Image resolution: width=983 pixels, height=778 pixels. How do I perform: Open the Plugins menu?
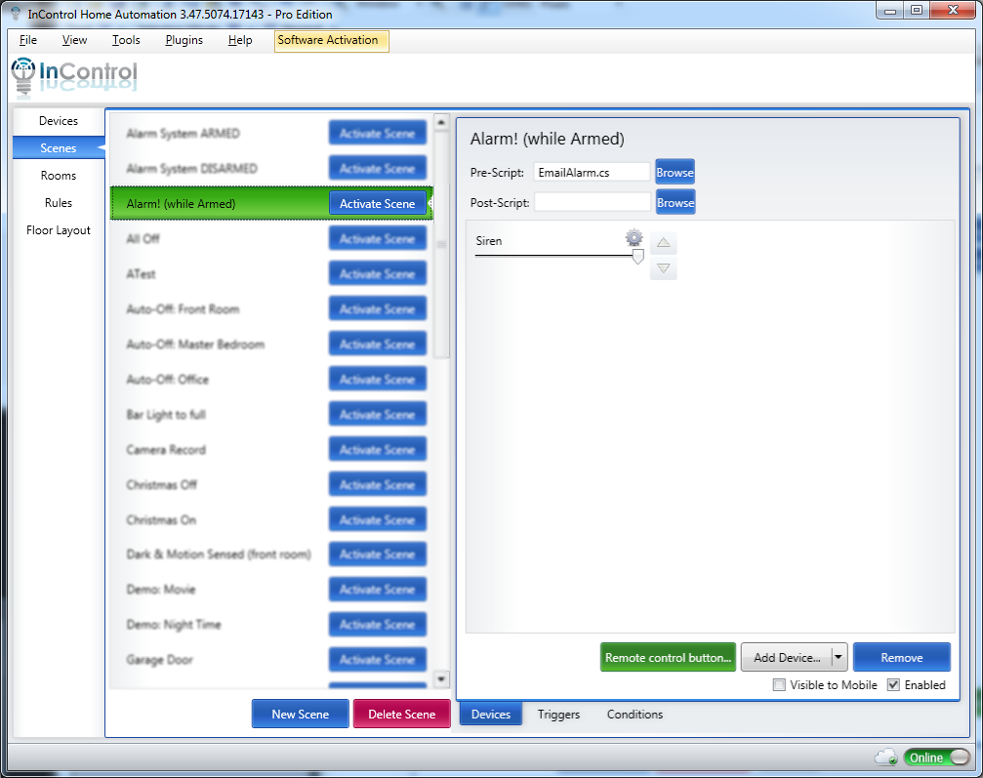(x=184, y=40)
